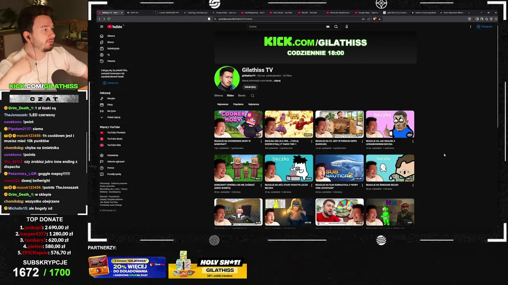Click the @GilathissTV channel handle
Viewport: 508px width, 285px height.
pos(249,76)
